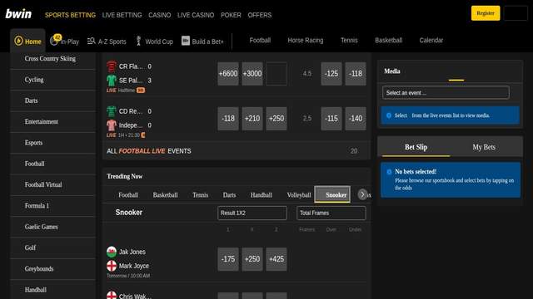Switch Trending Now to Basketball tab
Screen dimensions: 533x299
click(165, 195)
